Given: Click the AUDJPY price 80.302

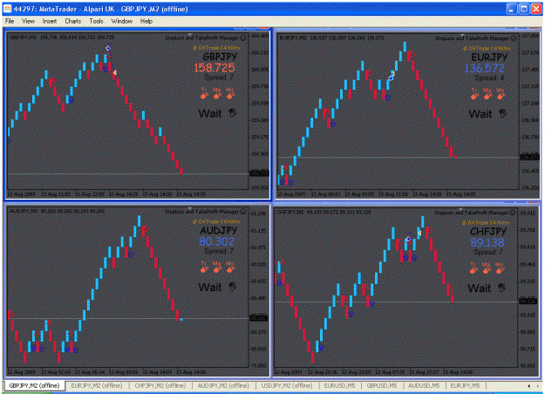Looking at the screenshot, I should point(216,241).
